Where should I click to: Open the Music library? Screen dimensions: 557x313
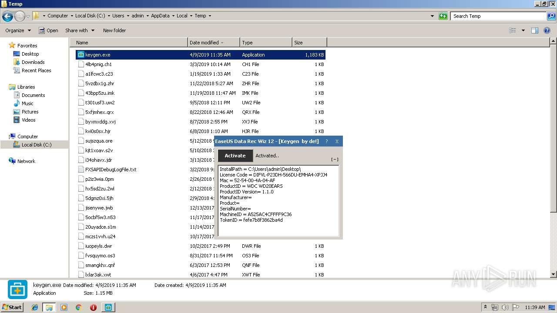pos(27,103)
